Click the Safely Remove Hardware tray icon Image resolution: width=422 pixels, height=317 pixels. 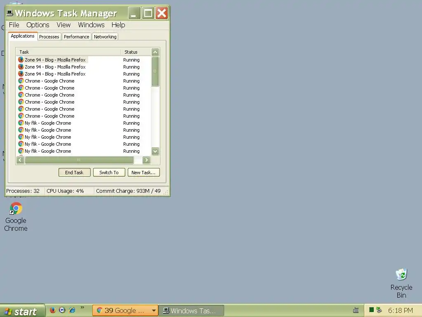pos(379,310)
